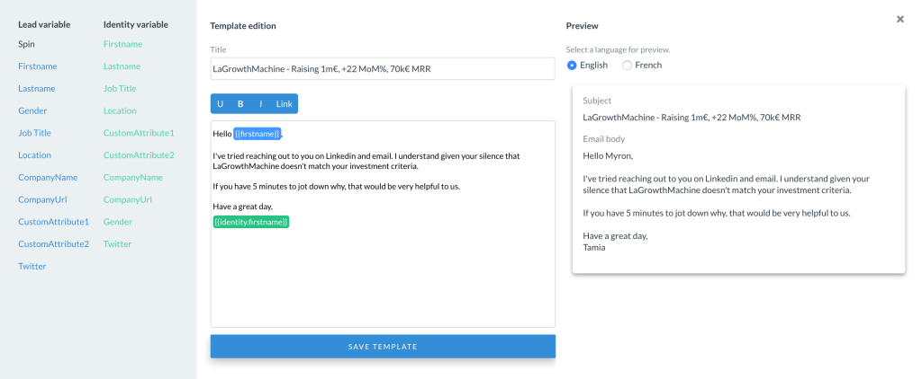922x379 pixels.
Task: Click the underline formatting button
Action: (221, 104)
